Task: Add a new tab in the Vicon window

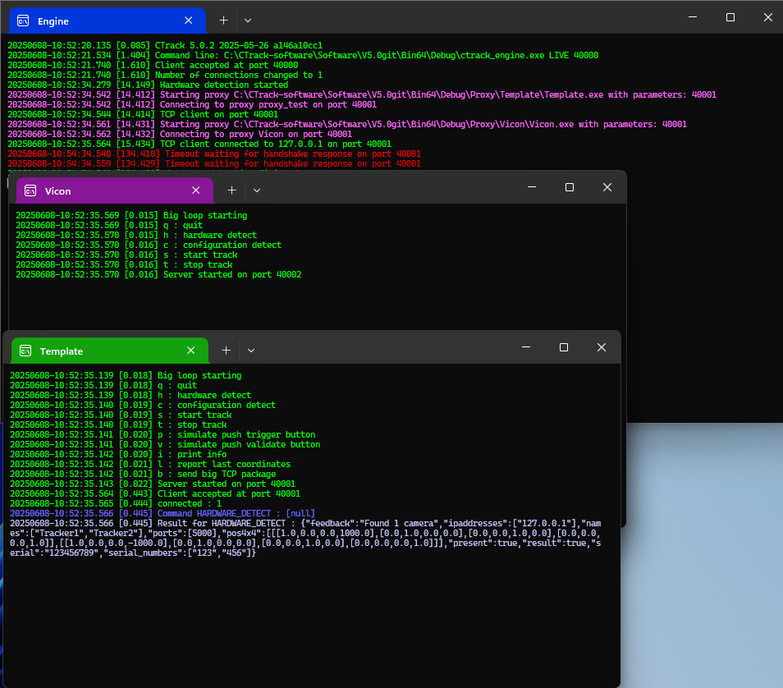Action: click(231, 190)
